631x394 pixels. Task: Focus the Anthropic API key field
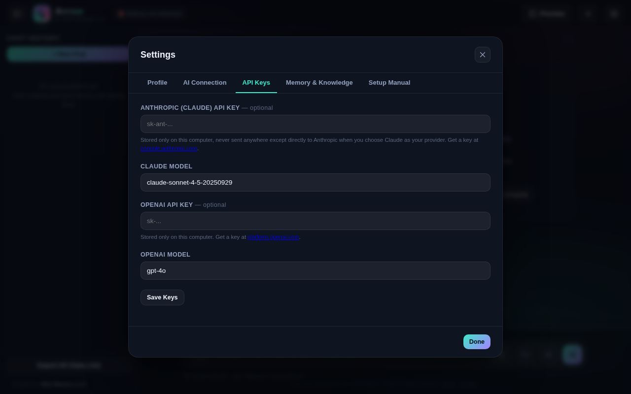pyautogui.click(x=315, y=124)
